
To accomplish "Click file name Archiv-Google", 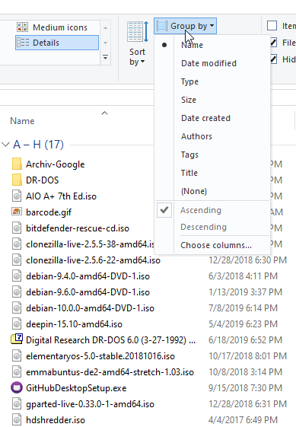I will 56,164.
